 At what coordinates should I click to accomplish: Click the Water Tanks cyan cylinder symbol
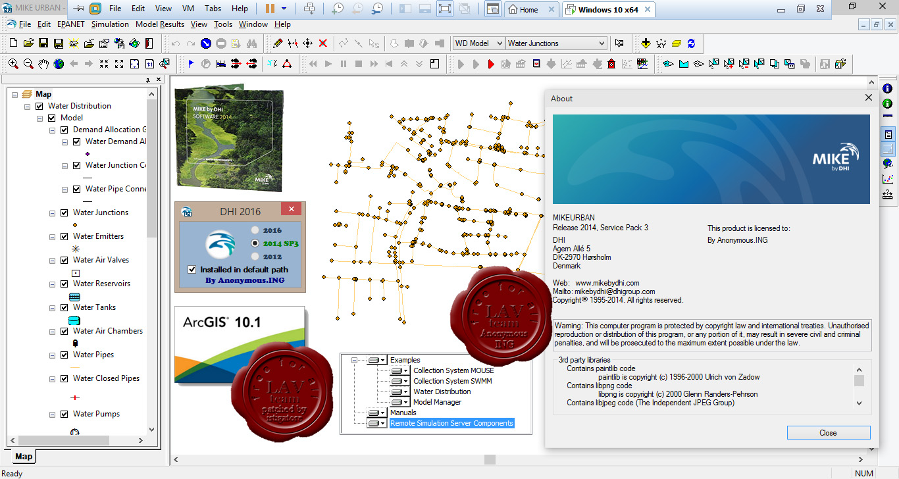(x=74, y=320)
